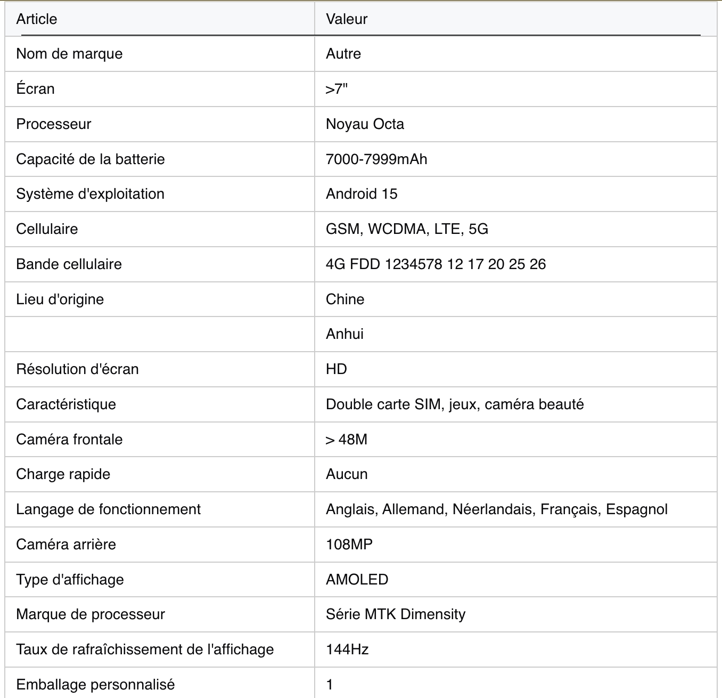Select the "Écran" row label
The width and height of the screenshot is (722, 698).
(x=35, y=89)
